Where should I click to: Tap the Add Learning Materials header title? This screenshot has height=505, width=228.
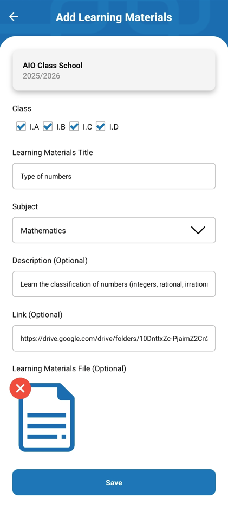[x=114, y=17]
